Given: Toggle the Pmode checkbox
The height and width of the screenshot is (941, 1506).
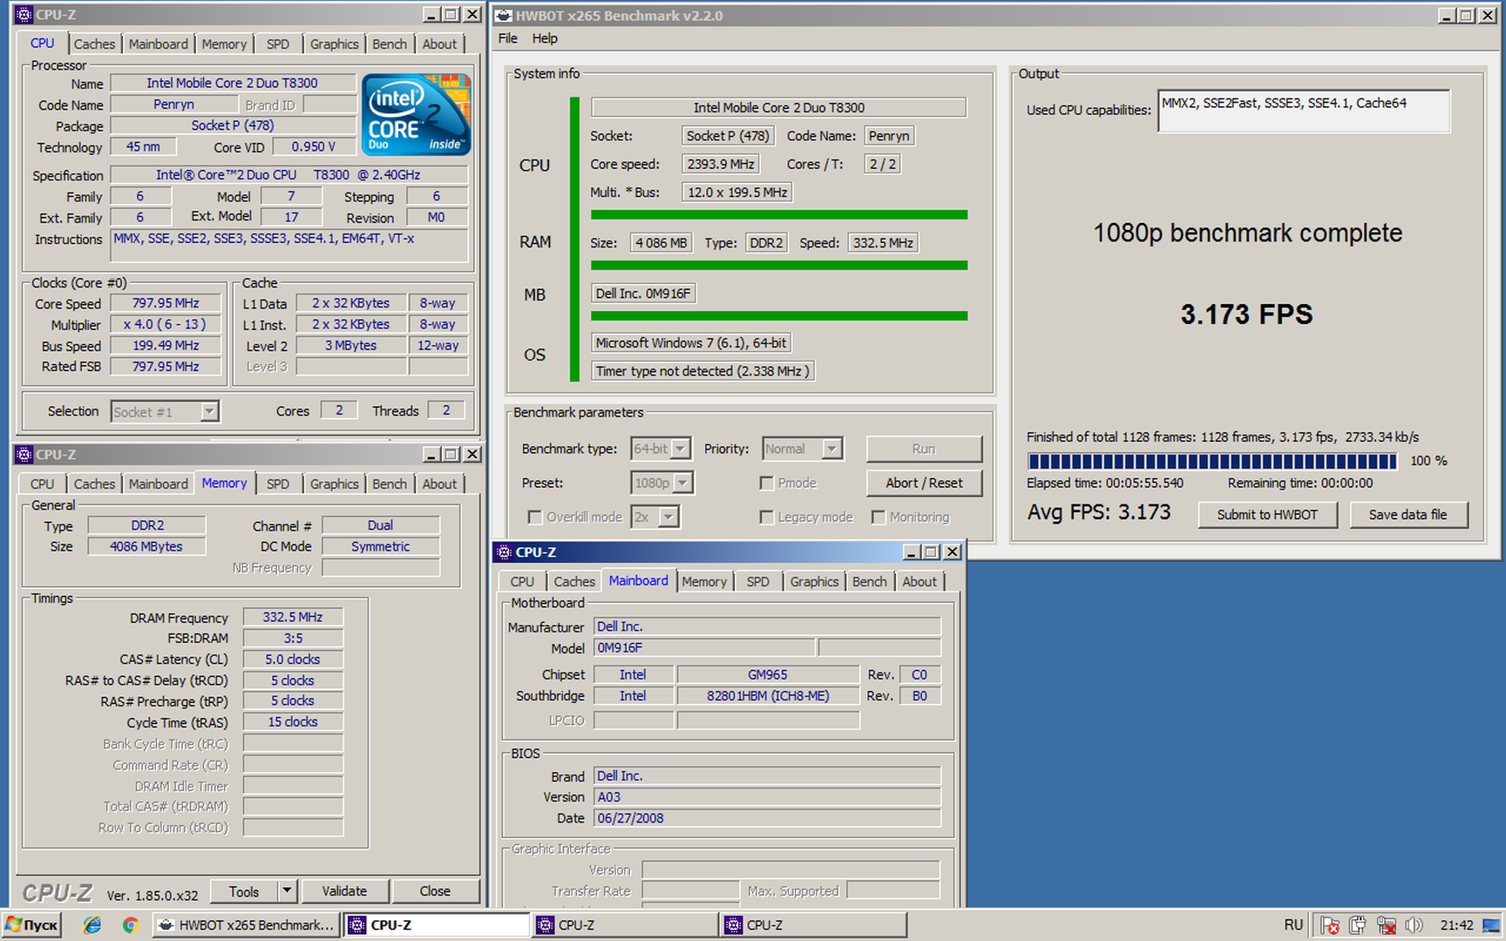Looking at the screenshot, I should click(x=767, y=483).
